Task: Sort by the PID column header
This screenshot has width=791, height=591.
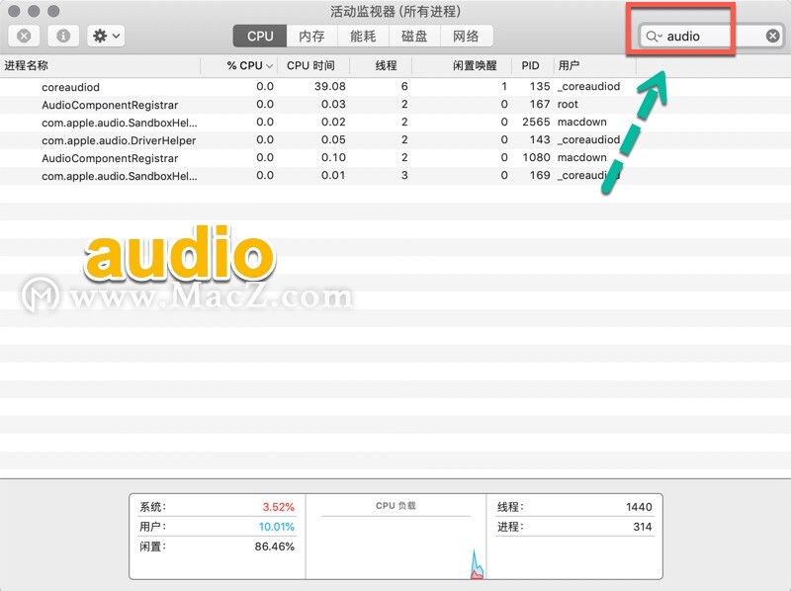Action: [x=531, y=65]
